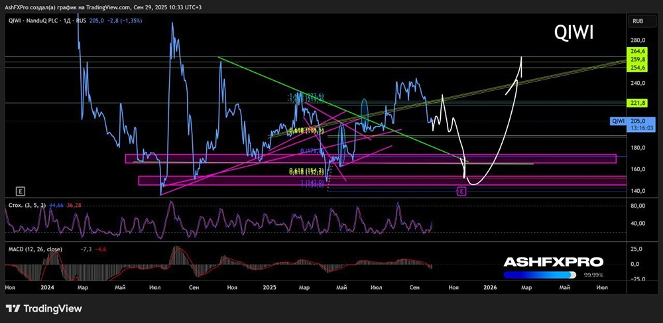Click the 221,8 highlighted price label
The width and height of the screenshot is (663, 323).
point(638,103)
